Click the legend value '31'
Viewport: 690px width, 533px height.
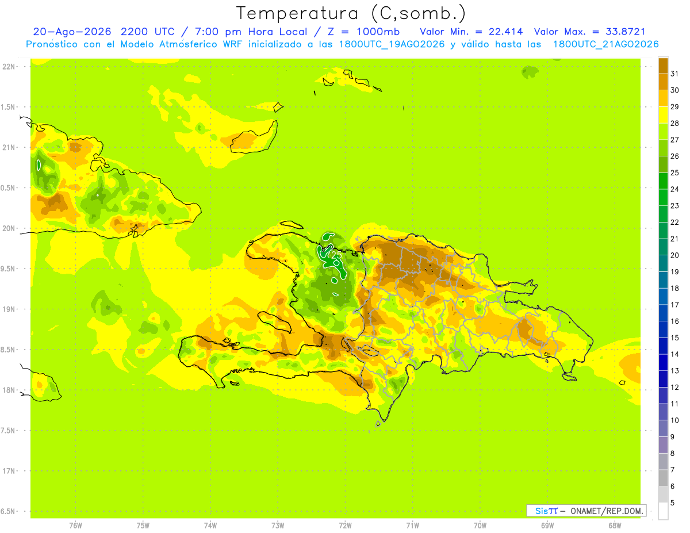675,74
